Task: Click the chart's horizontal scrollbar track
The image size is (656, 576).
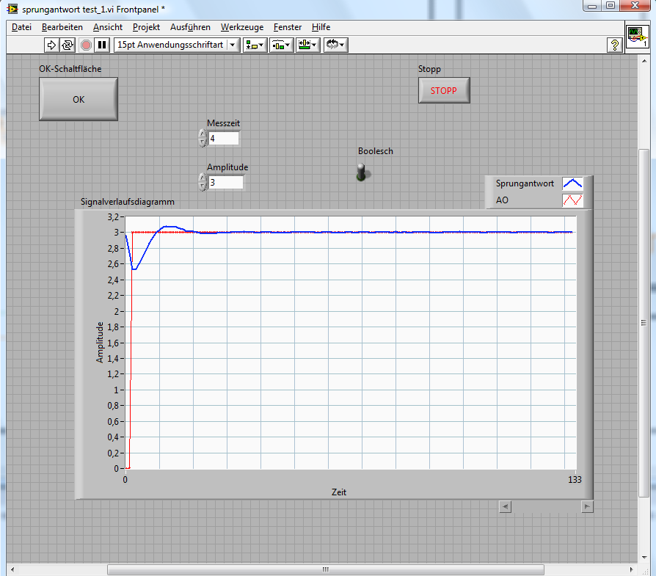Action: (x=546, y=506)
